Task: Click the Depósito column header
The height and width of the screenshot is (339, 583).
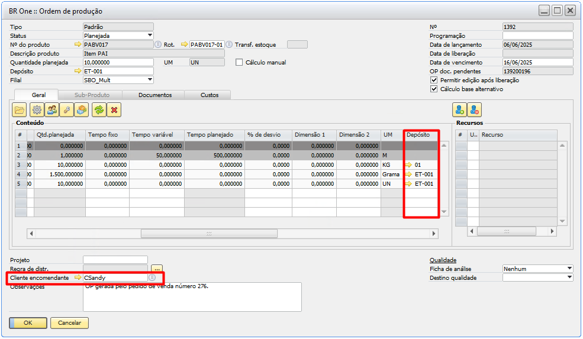Action: [x=421, y=134]
